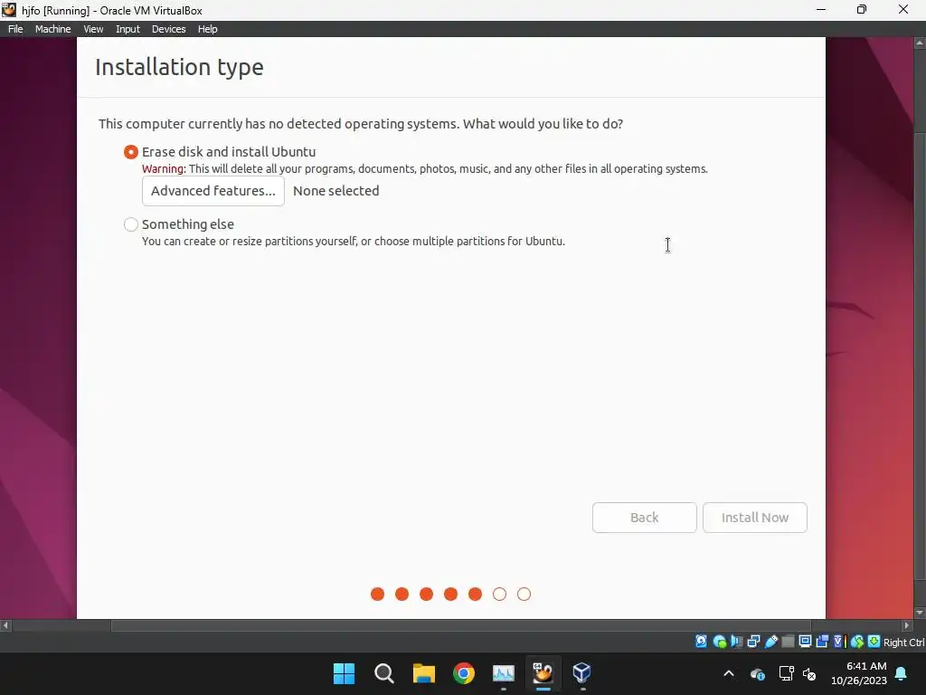Open the Input menu
926x695 pixels.
click(x=128, y=29)
